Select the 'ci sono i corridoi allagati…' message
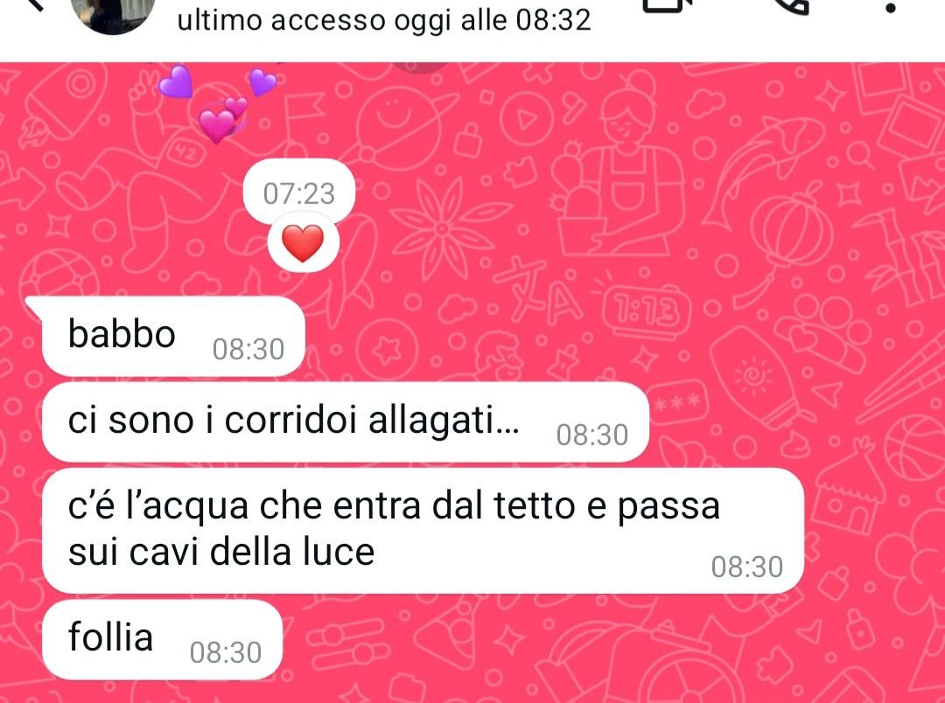 tap(346, 422)
